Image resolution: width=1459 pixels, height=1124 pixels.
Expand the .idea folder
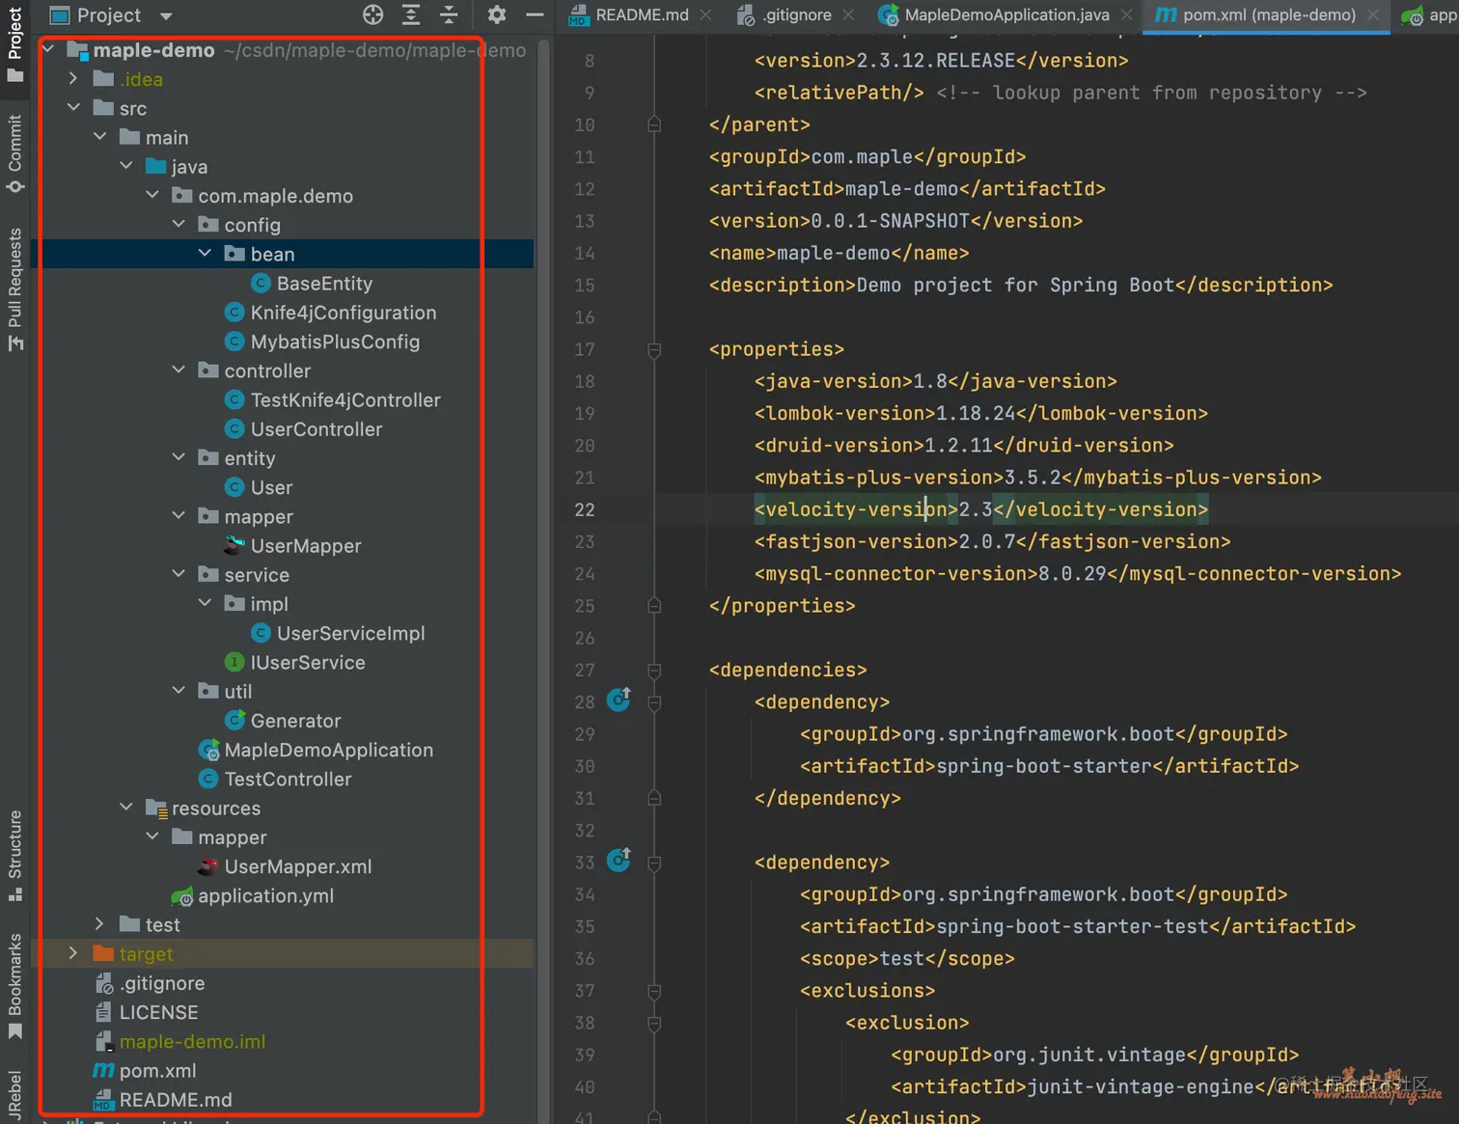(74, 78)
